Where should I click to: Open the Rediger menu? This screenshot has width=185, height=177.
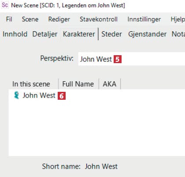click(59, 19)
